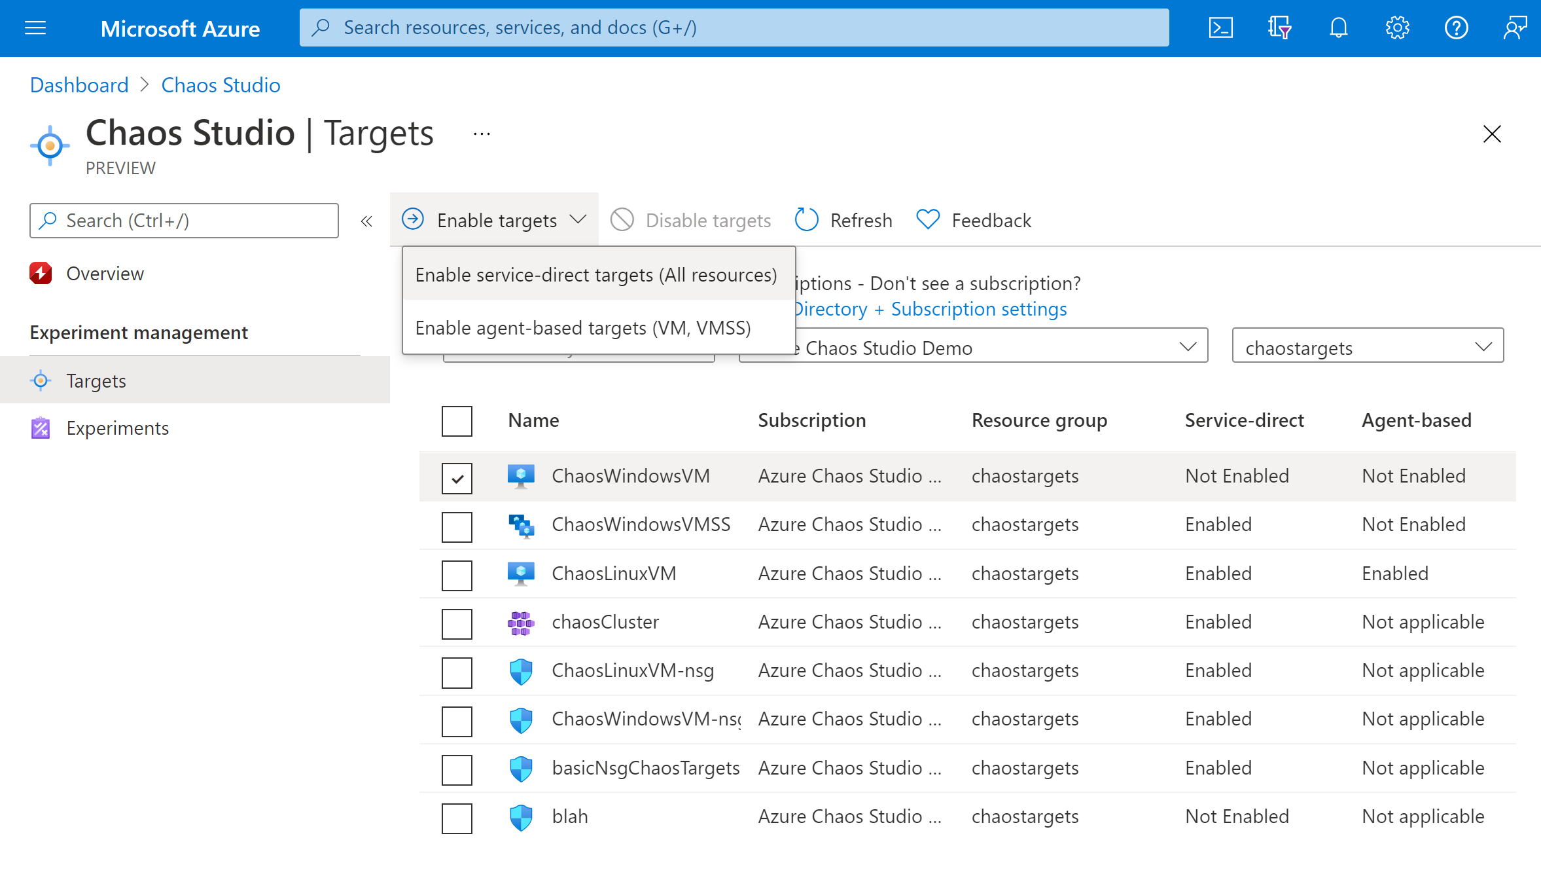Click the Disable targets icon
Image resolution: width=1541 pixels, height=878 pixels.
(x=624, y=219)
